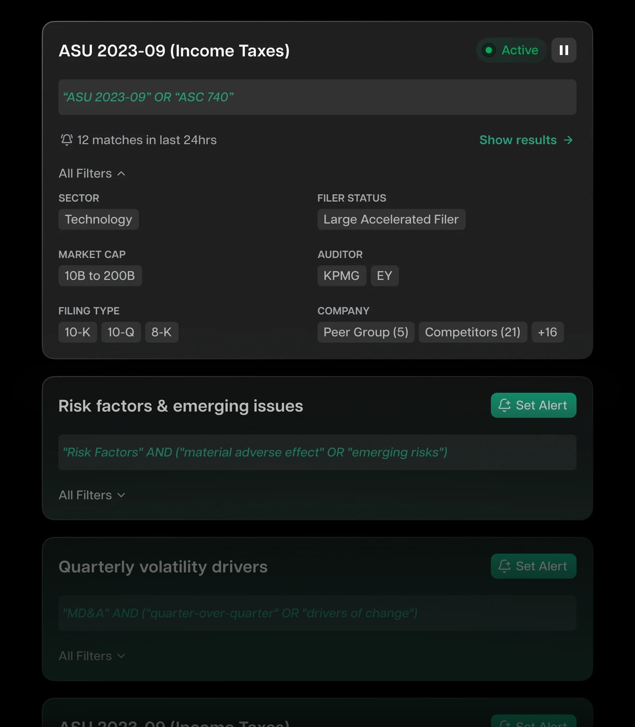Click the bell-plus icon in Risk factors Set Alert
This screenshot has height=727, width=635.
[505, 405]
